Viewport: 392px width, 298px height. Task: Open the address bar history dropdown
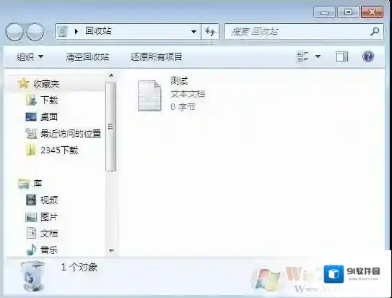coord(193,32)
